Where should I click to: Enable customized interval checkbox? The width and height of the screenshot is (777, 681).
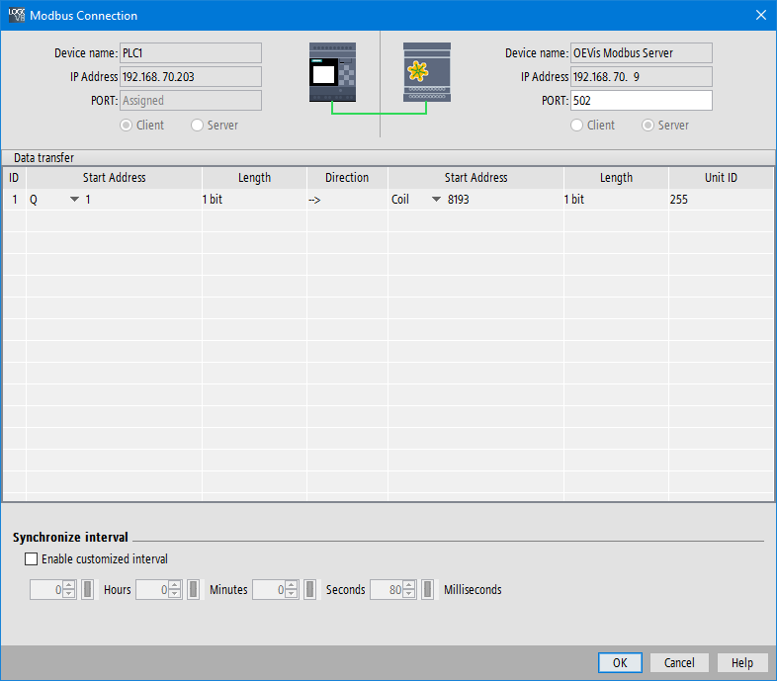click(32, 559)
